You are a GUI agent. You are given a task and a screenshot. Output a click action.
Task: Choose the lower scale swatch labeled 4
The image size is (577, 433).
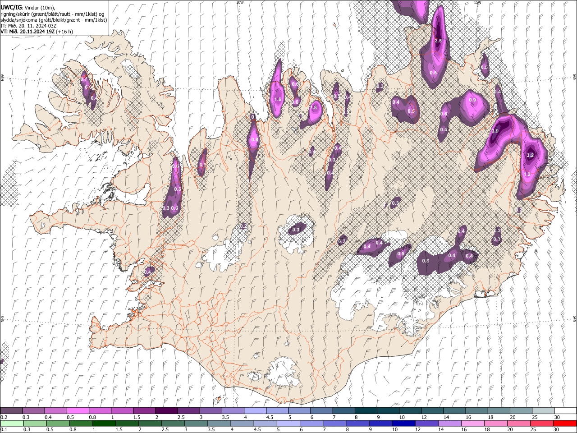243,424
